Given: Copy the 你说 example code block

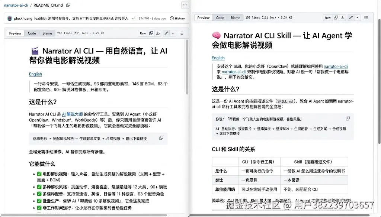Looking at the screenshot, I should [348, 119].
